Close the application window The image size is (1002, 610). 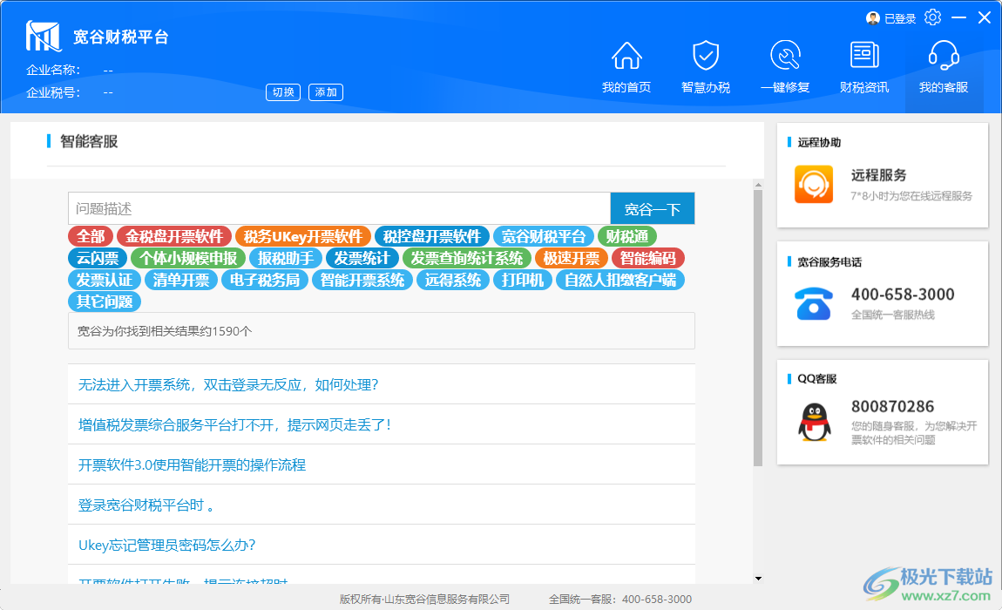click(984, 18)
